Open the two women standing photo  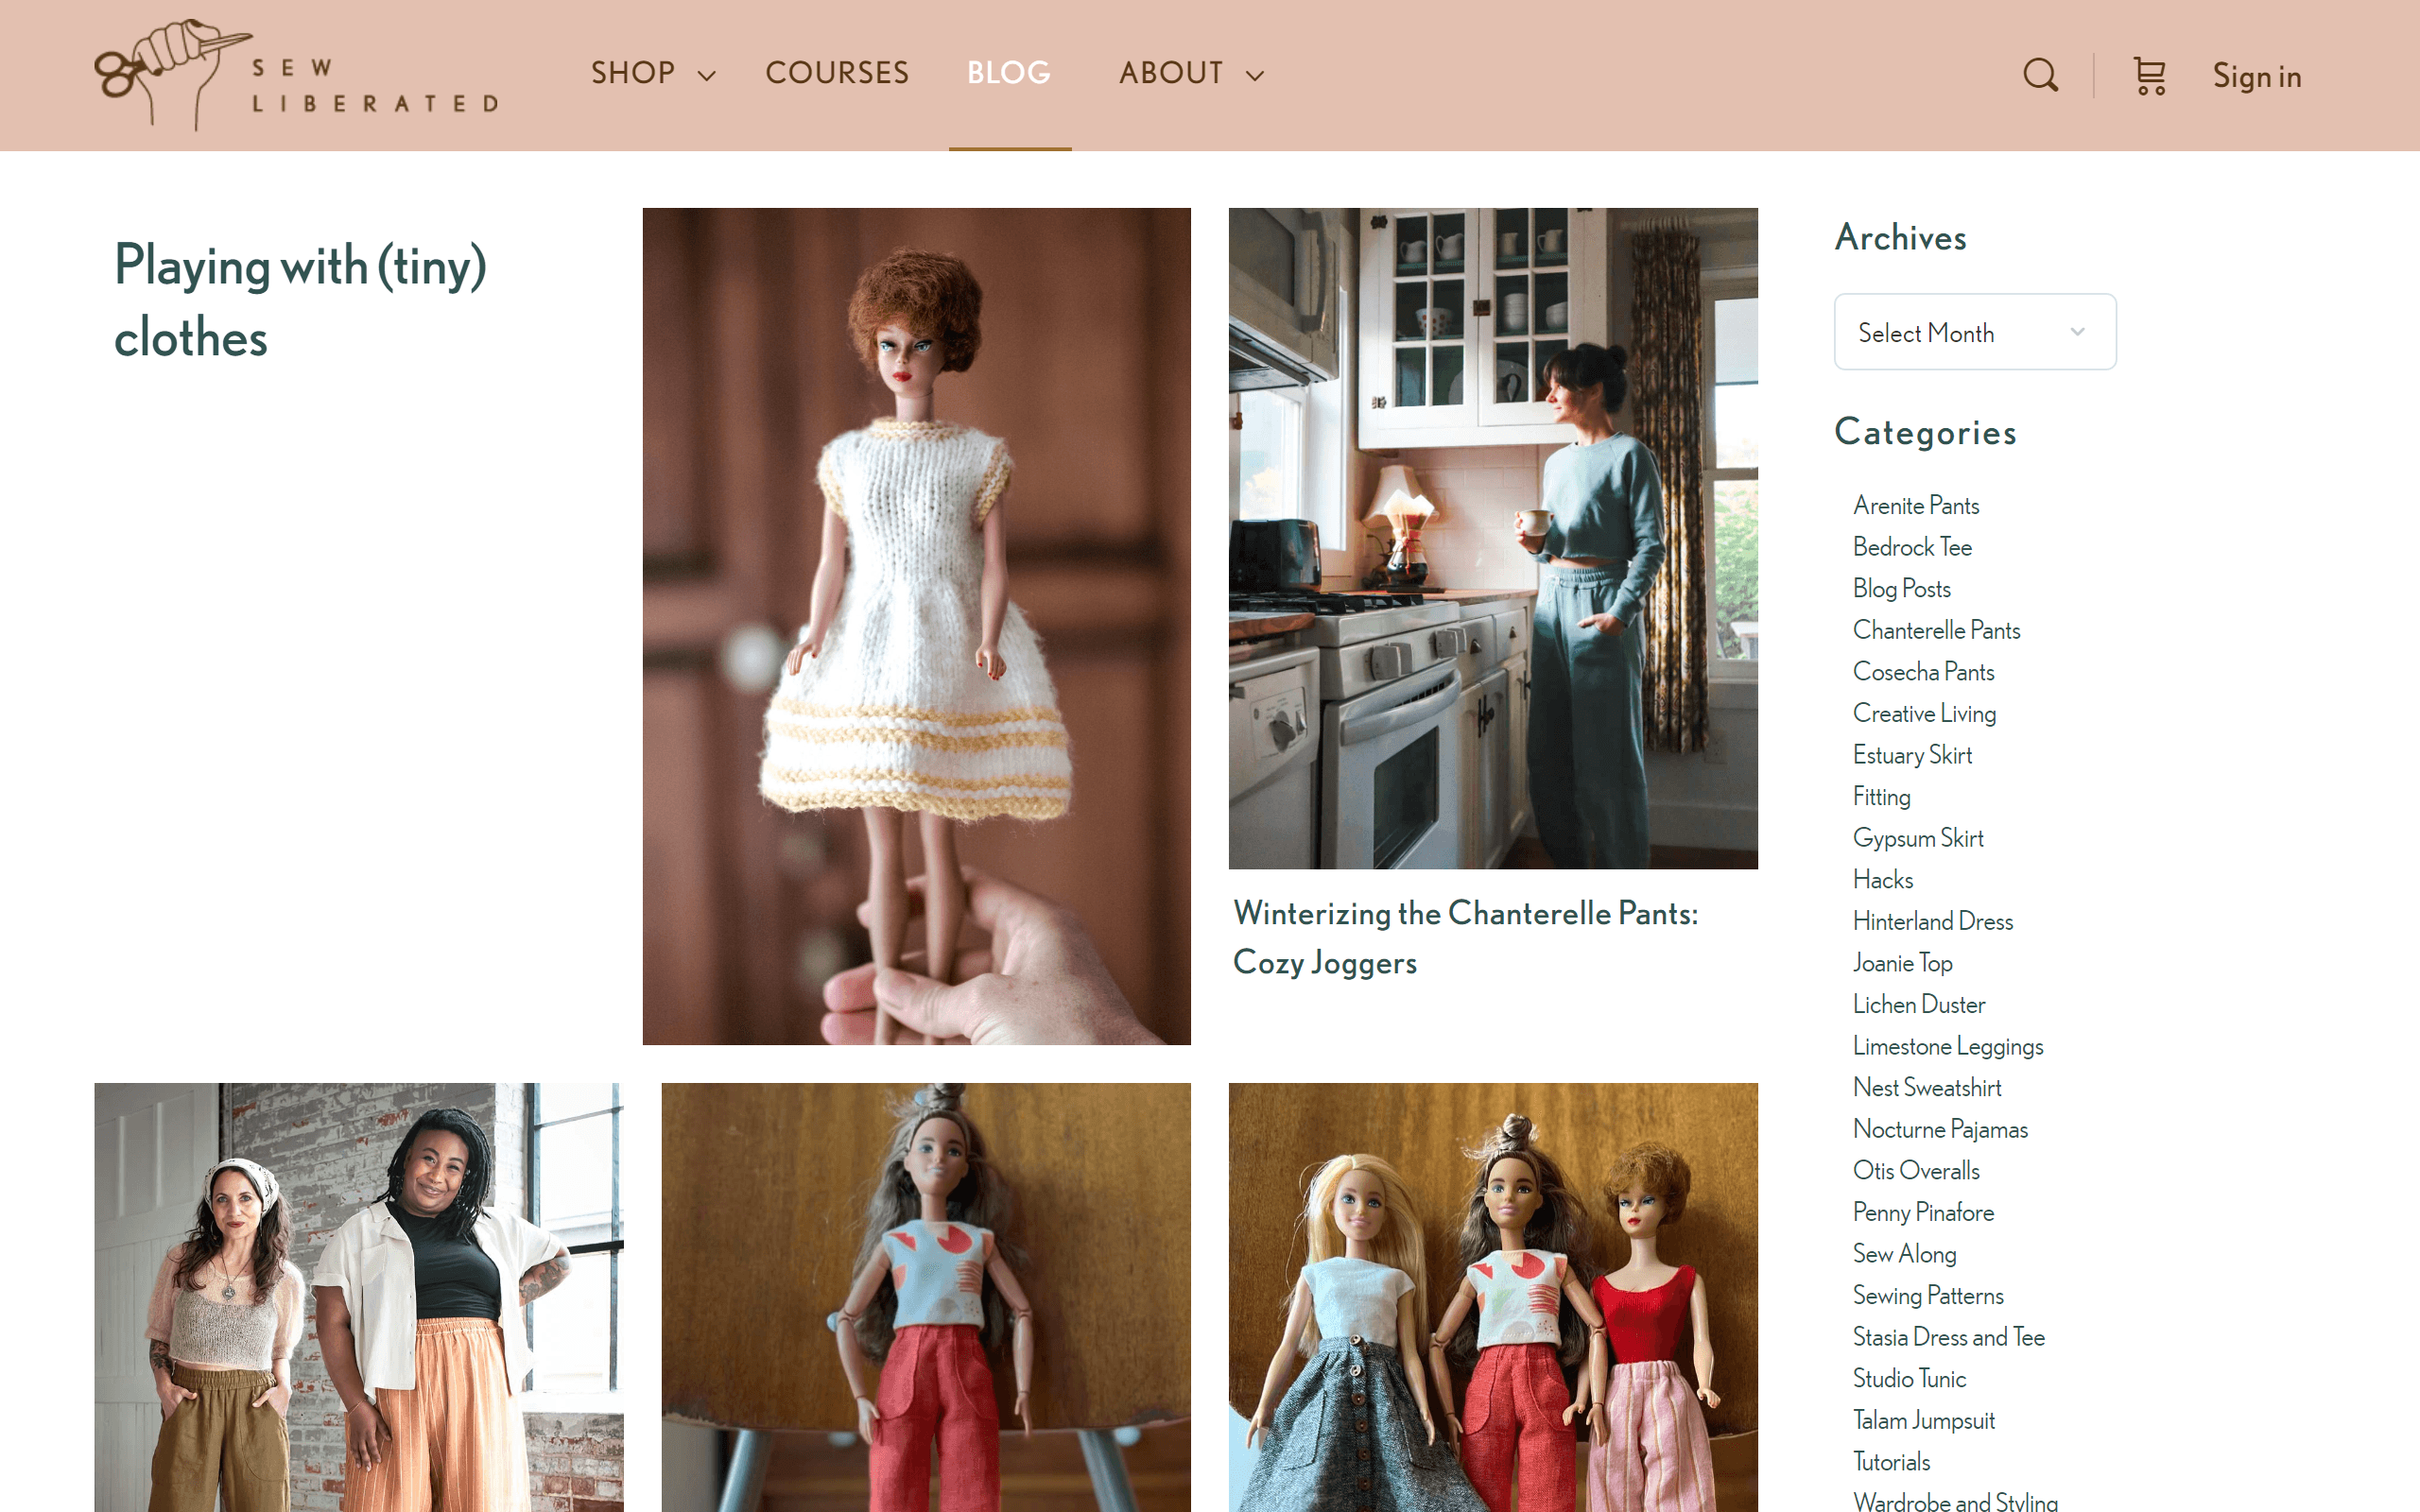point(358,1296)
